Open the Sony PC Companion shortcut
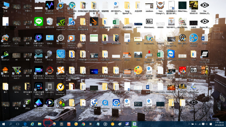This screenshot has width=226, height=127. click(72, 24)
